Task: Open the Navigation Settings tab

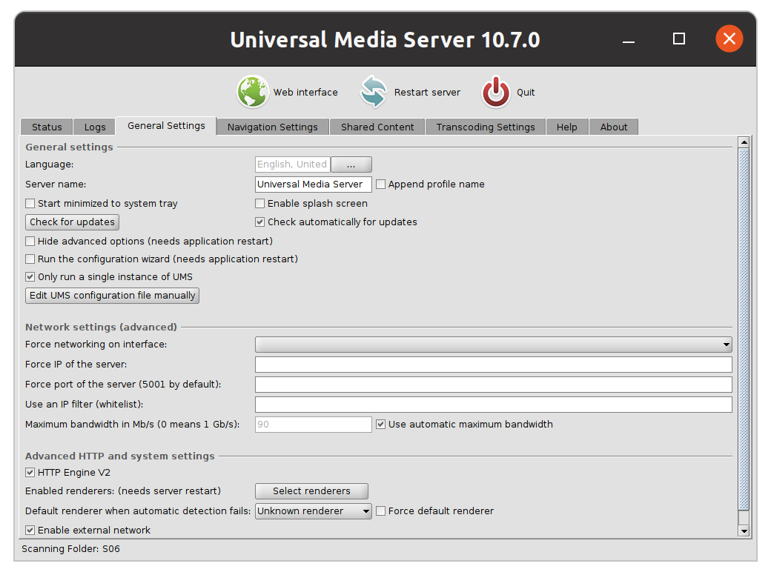Action: (x=272, y=127)
